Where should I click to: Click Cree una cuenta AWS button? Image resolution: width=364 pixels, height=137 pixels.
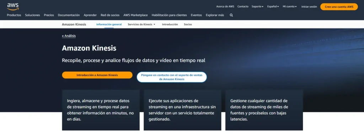coord(339,7)
